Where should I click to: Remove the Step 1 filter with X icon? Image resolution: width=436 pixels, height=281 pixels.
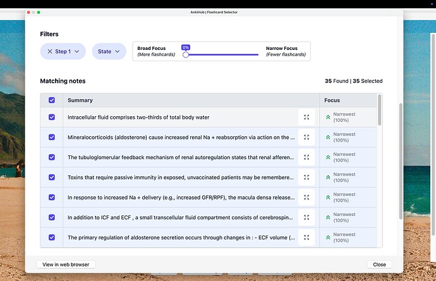[50, 51]
